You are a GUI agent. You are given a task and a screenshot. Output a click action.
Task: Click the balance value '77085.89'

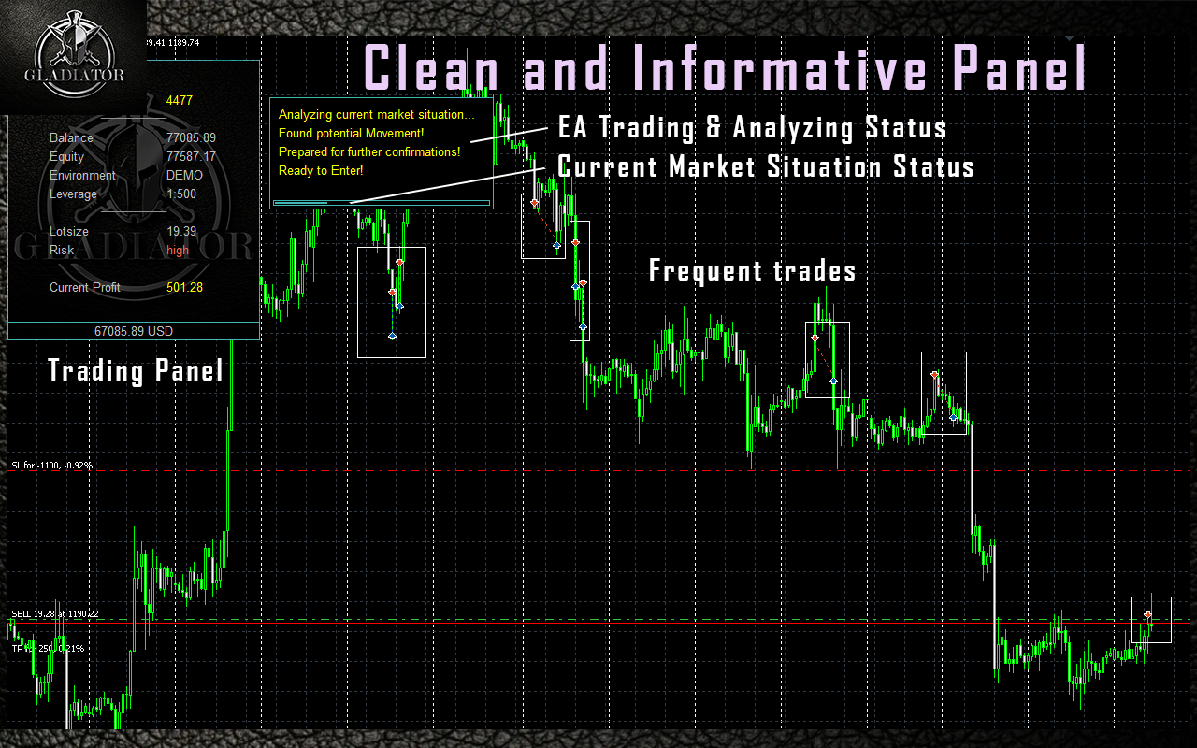(191, 138)
